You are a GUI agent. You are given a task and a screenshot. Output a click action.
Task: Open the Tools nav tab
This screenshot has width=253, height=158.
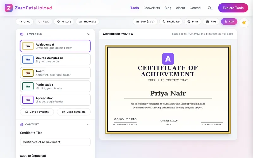click(134, 8)
